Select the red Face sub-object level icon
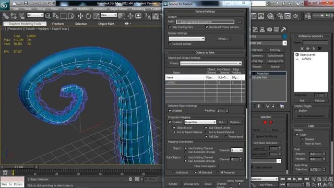Screen dimensions: 334x188 (x=265, y=122)
